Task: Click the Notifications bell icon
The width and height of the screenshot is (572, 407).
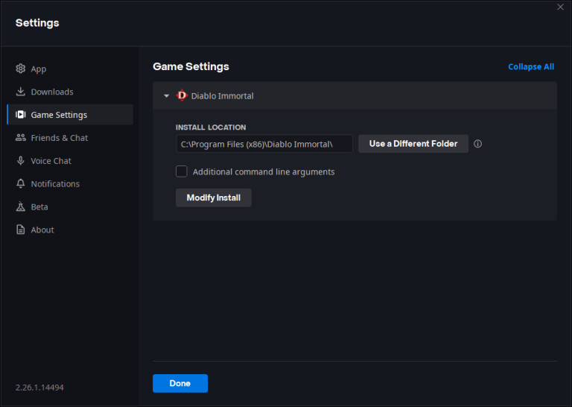Action: coord(21,184)
